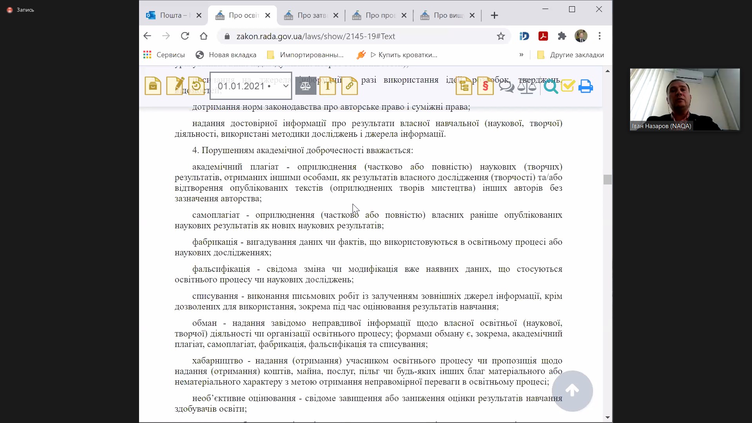Image resolution: width=752 pixels, height=423 pixels.
Task: Switch to the 'Про вищу' tab
Action: [x=444, y=15]
